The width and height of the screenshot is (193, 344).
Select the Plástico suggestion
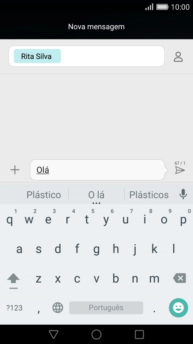[x=44, y=195]
